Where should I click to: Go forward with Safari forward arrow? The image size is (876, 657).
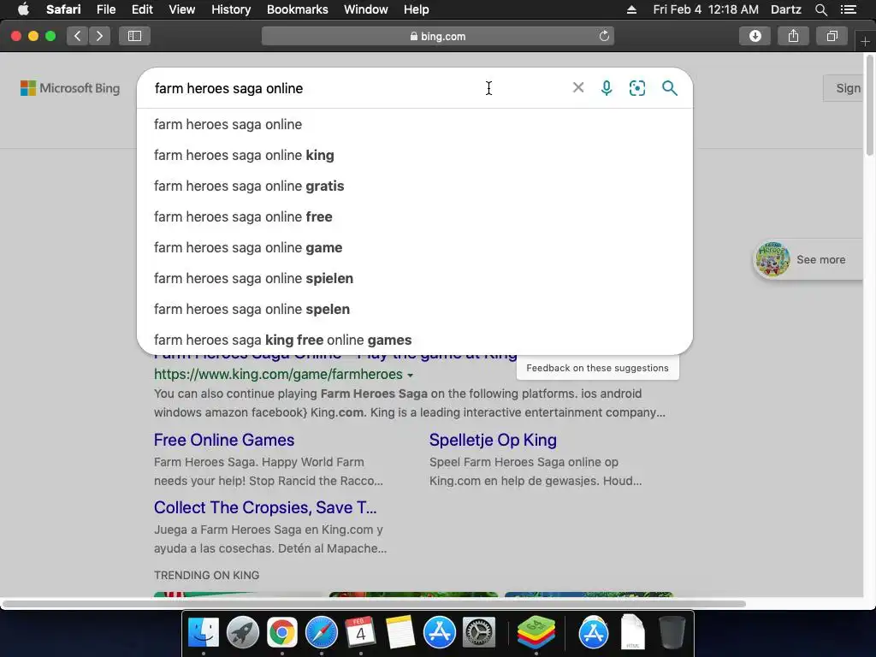coord(99,36)
